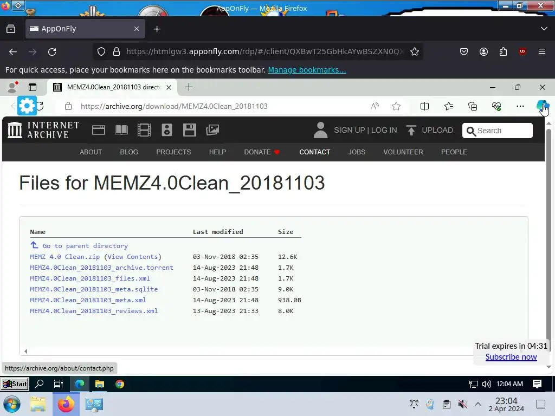
Task: Open Edge read aloud icon
Action: pyautogui.click(x=375, y=106)
